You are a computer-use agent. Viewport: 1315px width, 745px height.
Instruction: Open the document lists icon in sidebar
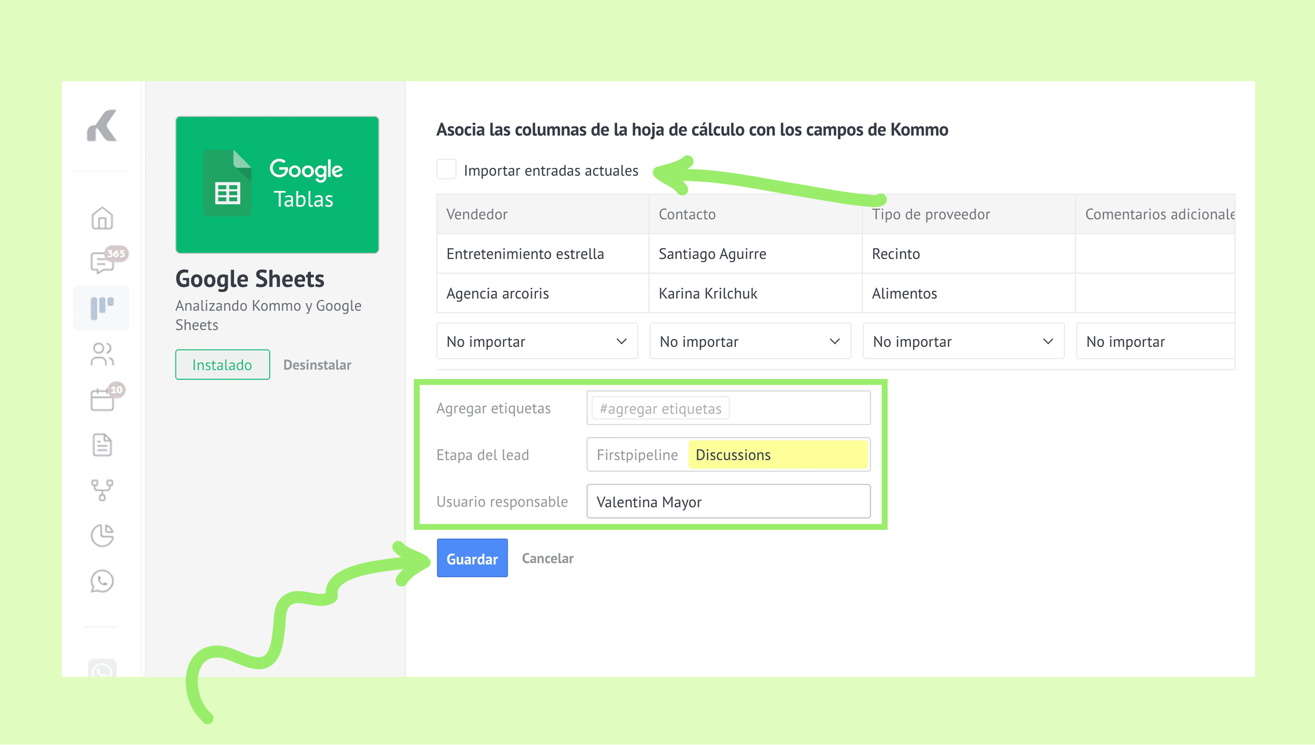pyautogui.click(x=102, y=445)
